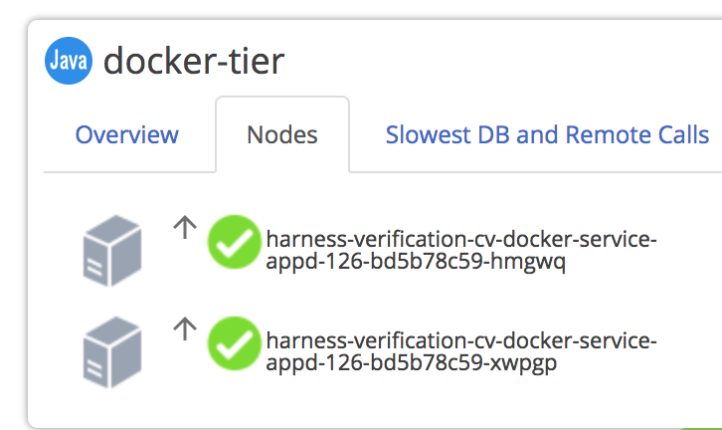Select the Nodes tab
The image size is (722, 430).
click(282, 134)
